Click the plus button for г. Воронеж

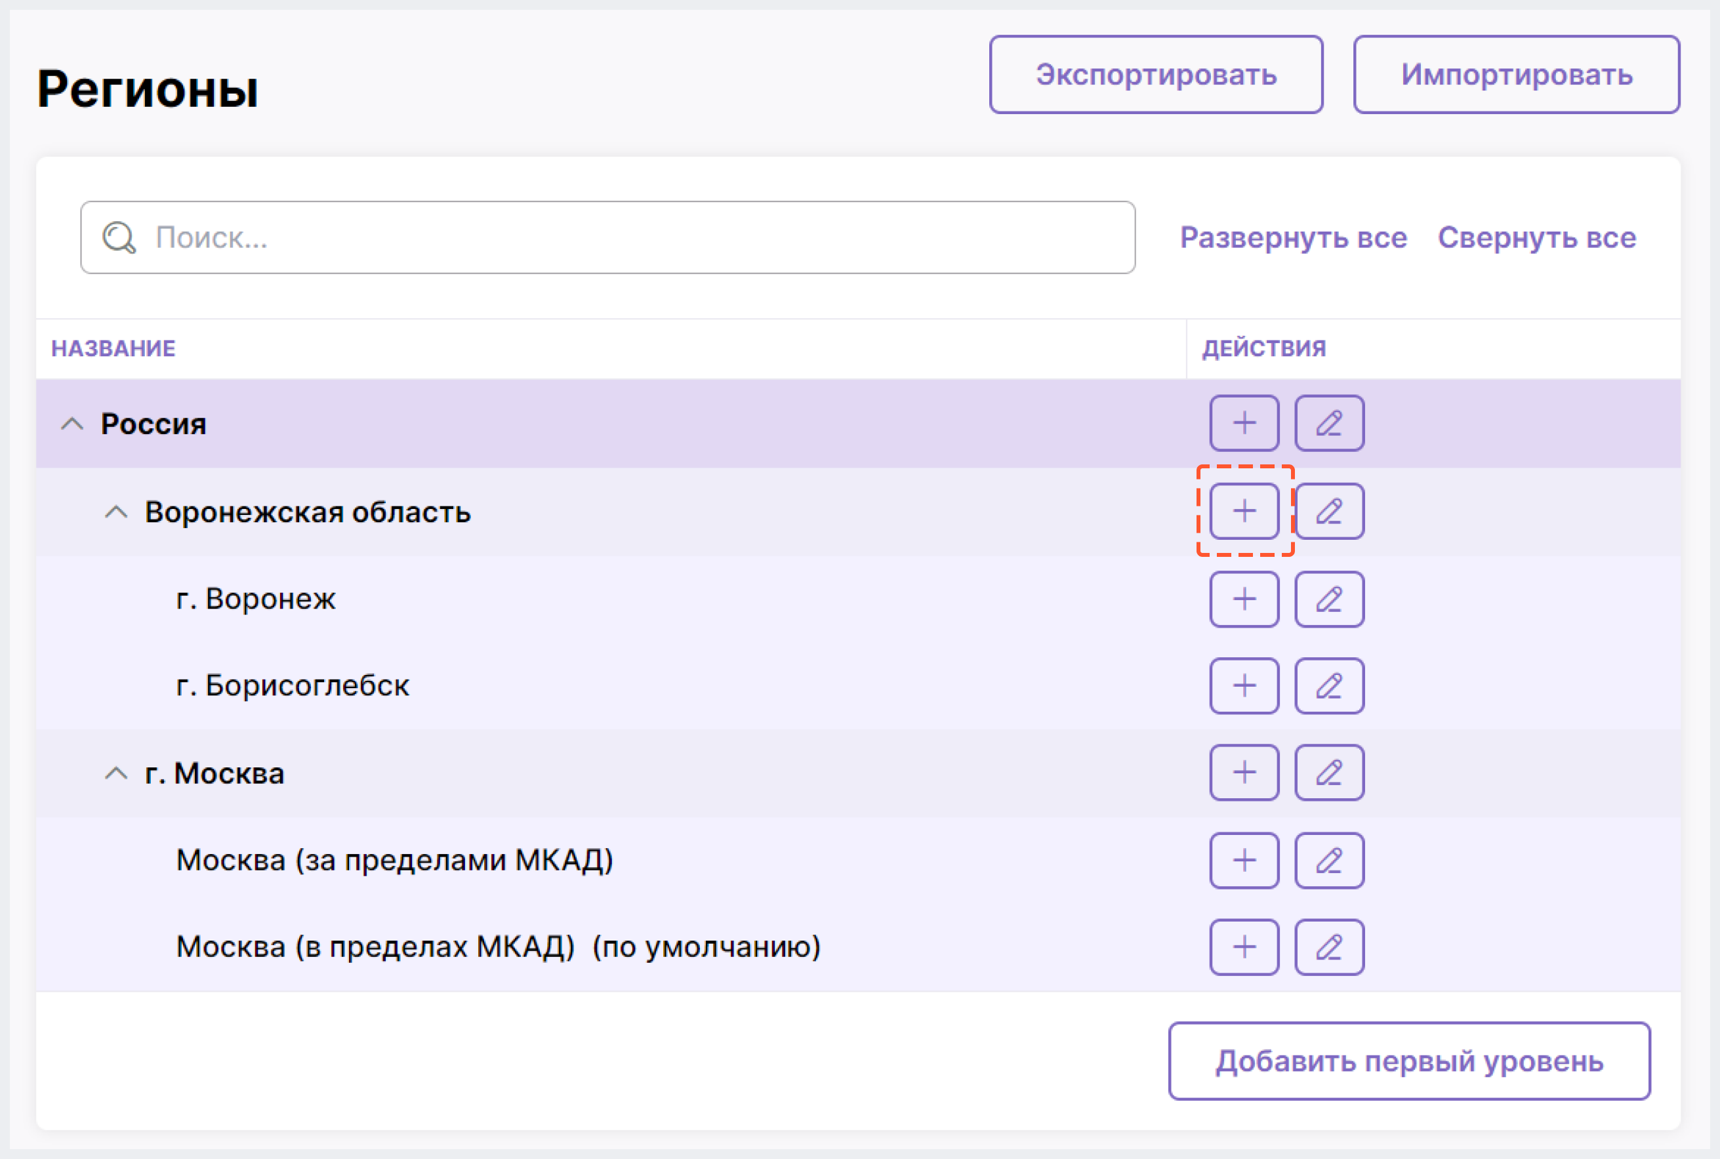pyautogui.click(x=1244, y=599)
